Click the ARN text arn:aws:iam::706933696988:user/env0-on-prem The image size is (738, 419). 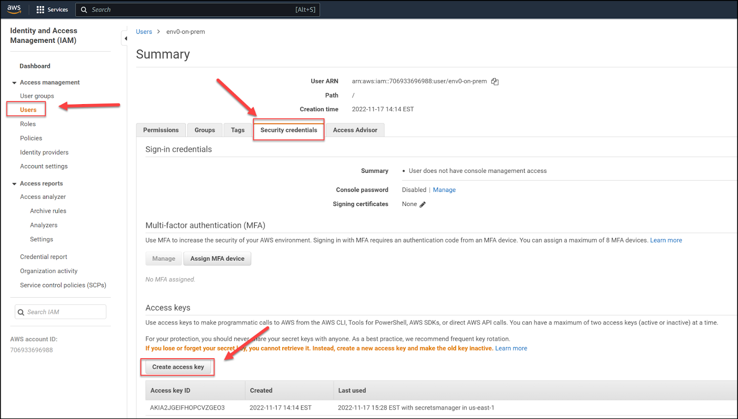click(x=419, y=81)
